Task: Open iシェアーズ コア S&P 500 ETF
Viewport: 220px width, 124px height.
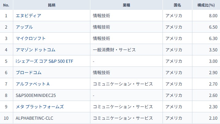Action: [45, 61]
